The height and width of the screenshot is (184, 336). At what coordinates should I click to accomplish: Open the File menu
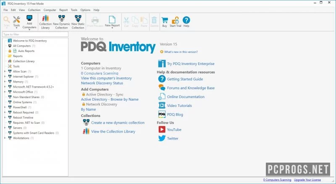click(5, 10)
